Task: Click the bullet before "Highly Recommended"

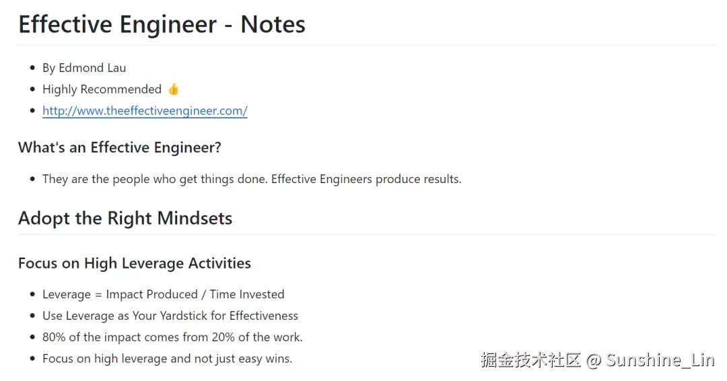Action: pos(32,90)
